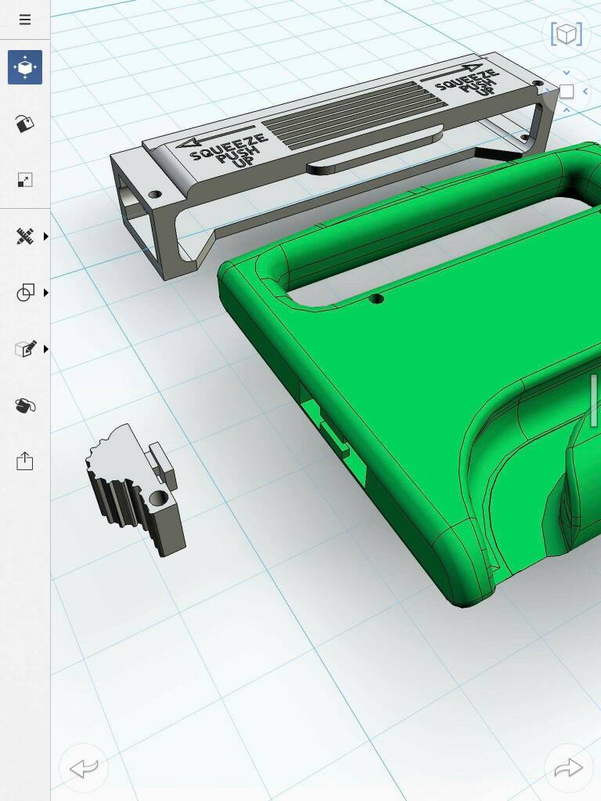The image size is (601, 801).
Task: Open the Sketch tools (ruler and pencil)
Action: click(24, 236)
